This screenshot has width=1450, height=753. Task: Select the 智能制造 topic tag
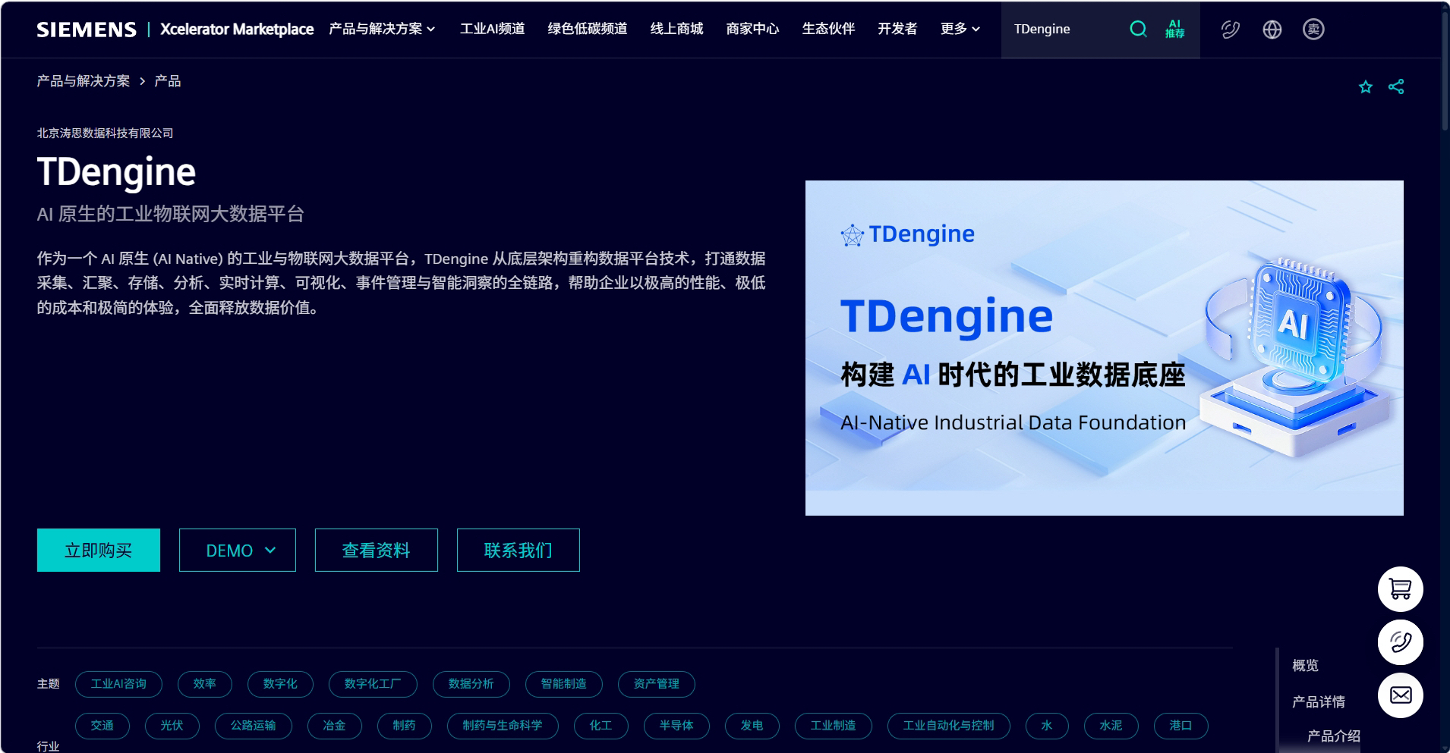click(564, 684)
